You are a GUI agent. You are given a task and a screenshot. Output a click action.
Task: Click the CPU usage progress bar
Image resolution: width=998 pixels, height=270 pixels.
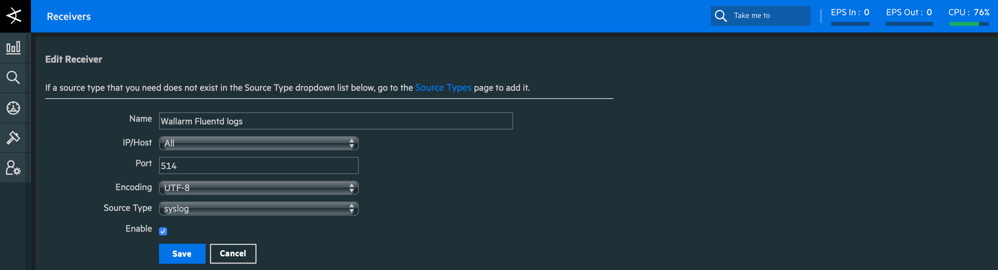point(969,24)
